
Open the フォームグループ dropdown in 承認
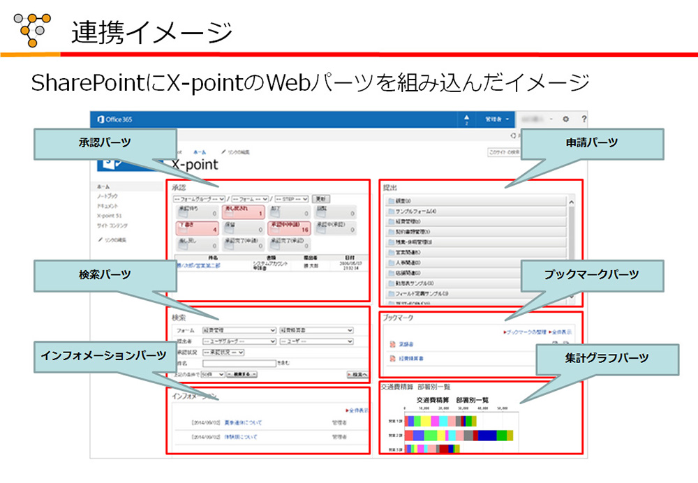199,199
